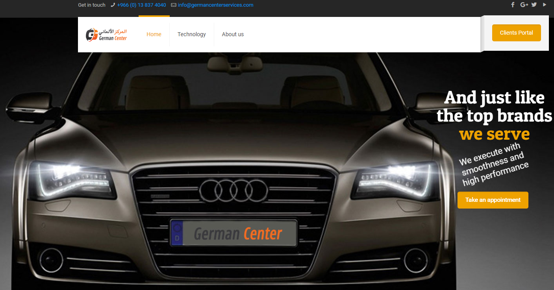Click the phone icon beside the number

point(113,5)
